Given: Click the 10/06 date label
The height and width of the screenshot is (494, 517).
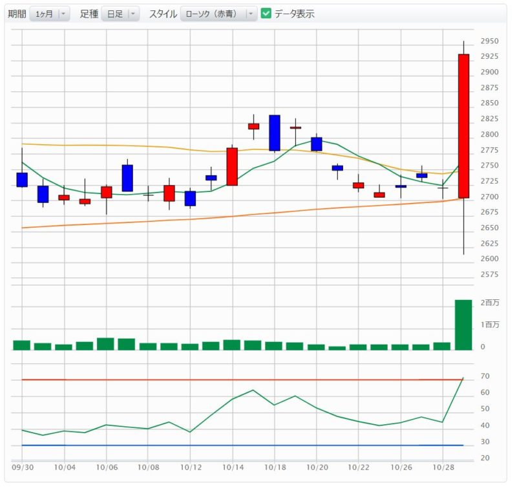Looking at the screenshot, I should point(107,467).
